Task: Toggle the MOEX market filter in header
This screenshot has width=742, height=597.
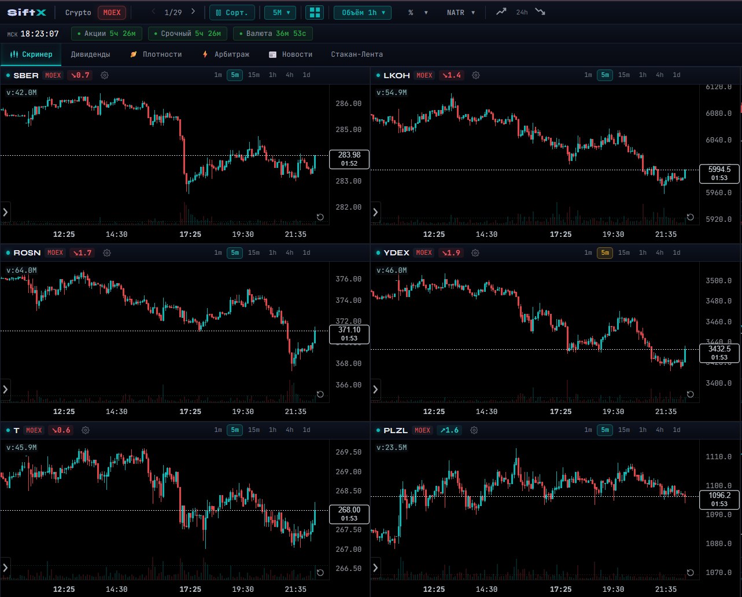Action: pos(112,13)
